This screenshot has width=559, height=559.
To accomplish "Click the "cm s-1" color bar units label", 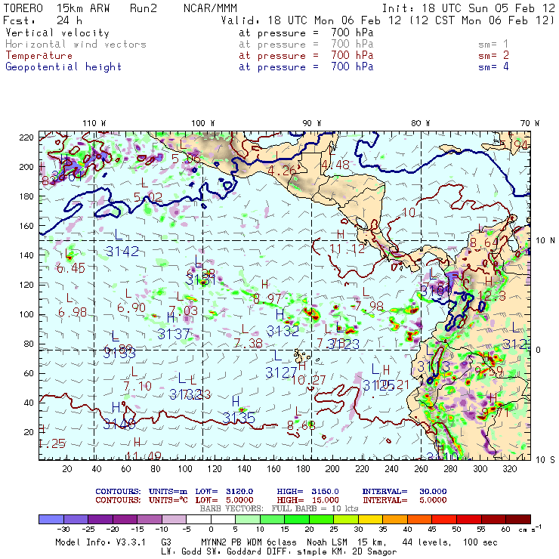I will point(530,529).
